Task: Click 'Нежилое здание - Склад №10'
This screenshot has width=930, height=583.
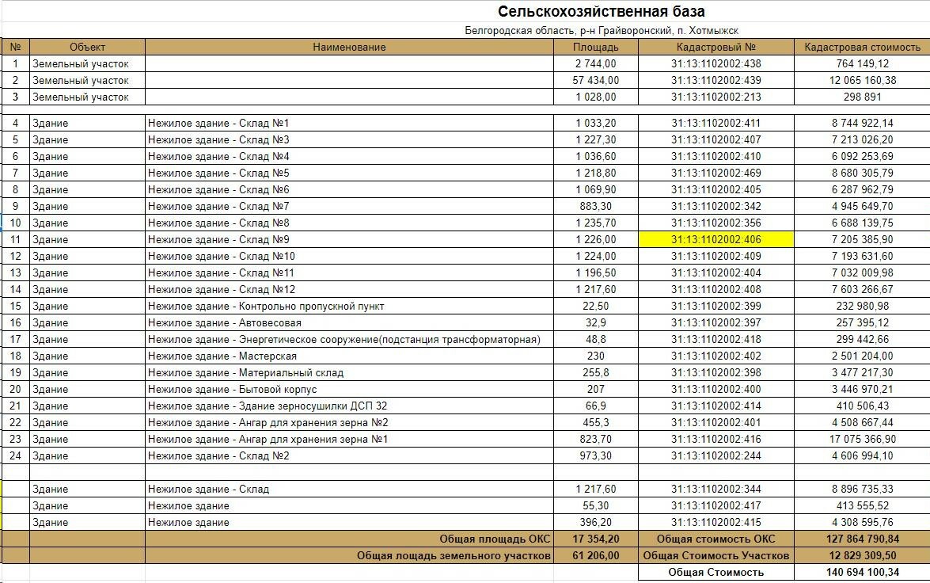Action: 222,256
